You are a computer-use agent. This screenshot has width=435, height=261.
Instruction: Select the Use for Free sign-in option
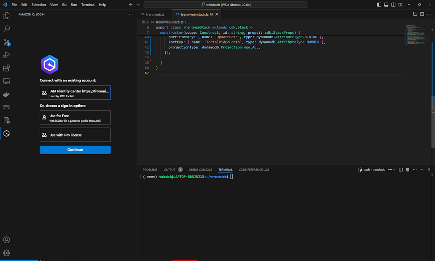[75, 118]
